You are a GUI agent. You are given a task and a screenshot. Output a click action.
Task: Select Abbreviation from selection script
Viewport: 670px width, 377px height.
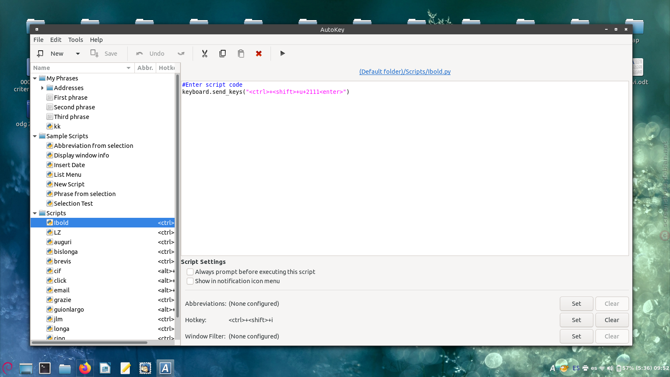(93, 146)
